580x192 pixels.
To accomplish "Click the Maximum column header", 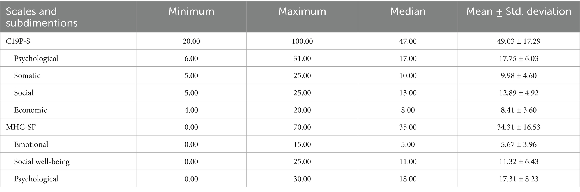I will [x=302, y=11].
